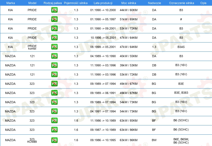The image size is (212, 146).
Task: Click fuel icon in 323 63kW / 85KM row
Action: pos(54,120)
